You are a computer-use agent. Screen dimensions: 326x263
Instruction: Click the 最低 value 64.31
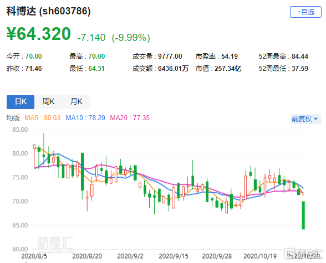coord(96,69)
